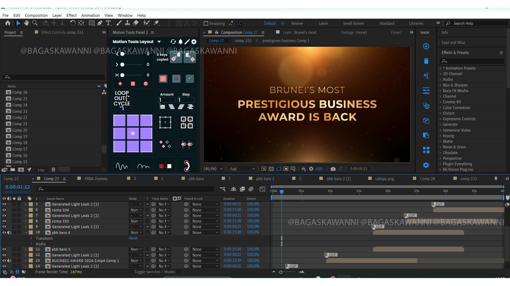Hide the comp 333 layer

(4, 221)
